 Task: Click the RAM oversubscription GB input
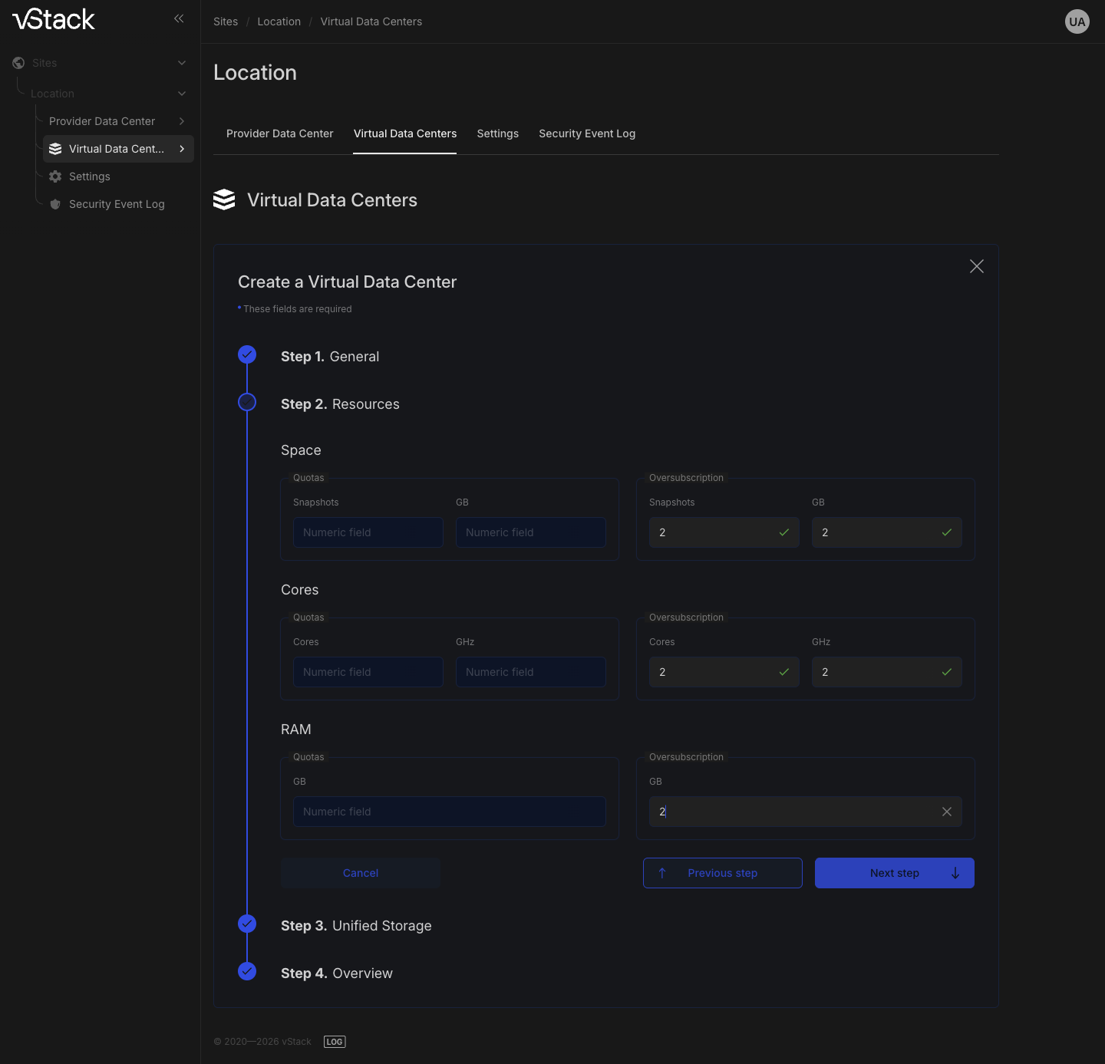(806, 812)
